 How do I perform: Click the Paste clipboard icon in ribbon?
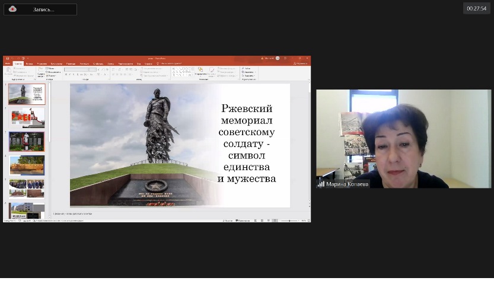pos(8,71)
